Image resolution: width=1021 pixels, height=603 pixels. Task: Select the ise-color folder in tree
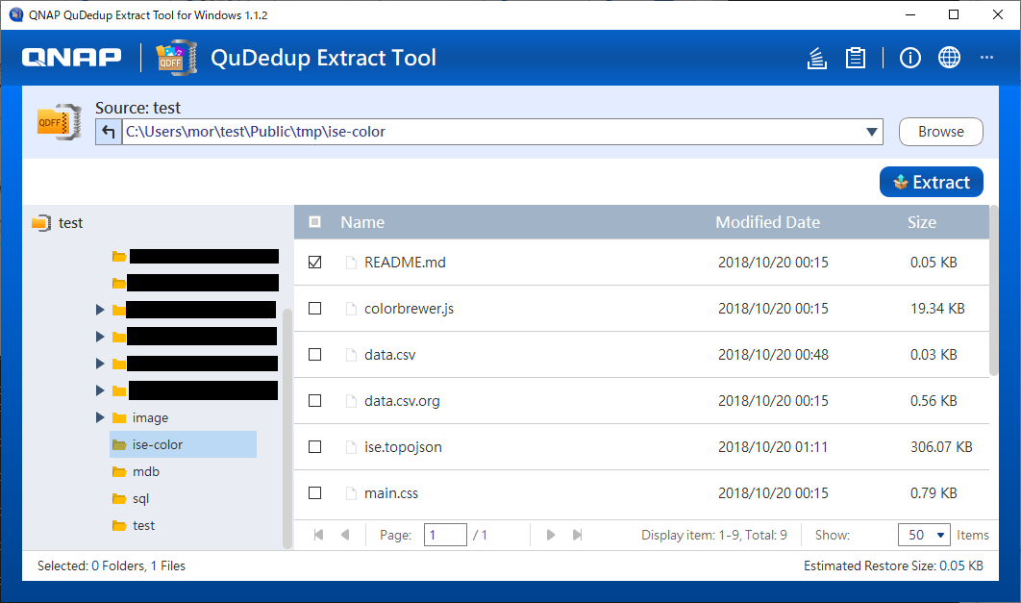[183, 444]
